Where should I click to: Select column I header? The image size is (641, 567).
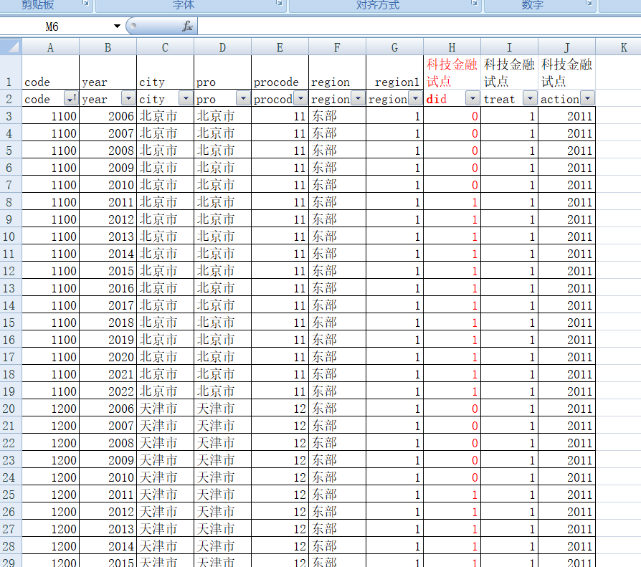509,47
